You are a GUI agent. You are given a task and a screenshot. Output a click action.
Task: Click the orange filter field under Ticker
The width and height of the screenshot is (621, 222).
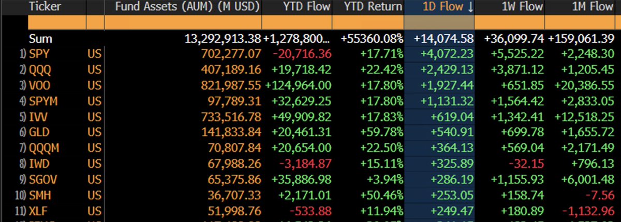(x=57, y=23)
